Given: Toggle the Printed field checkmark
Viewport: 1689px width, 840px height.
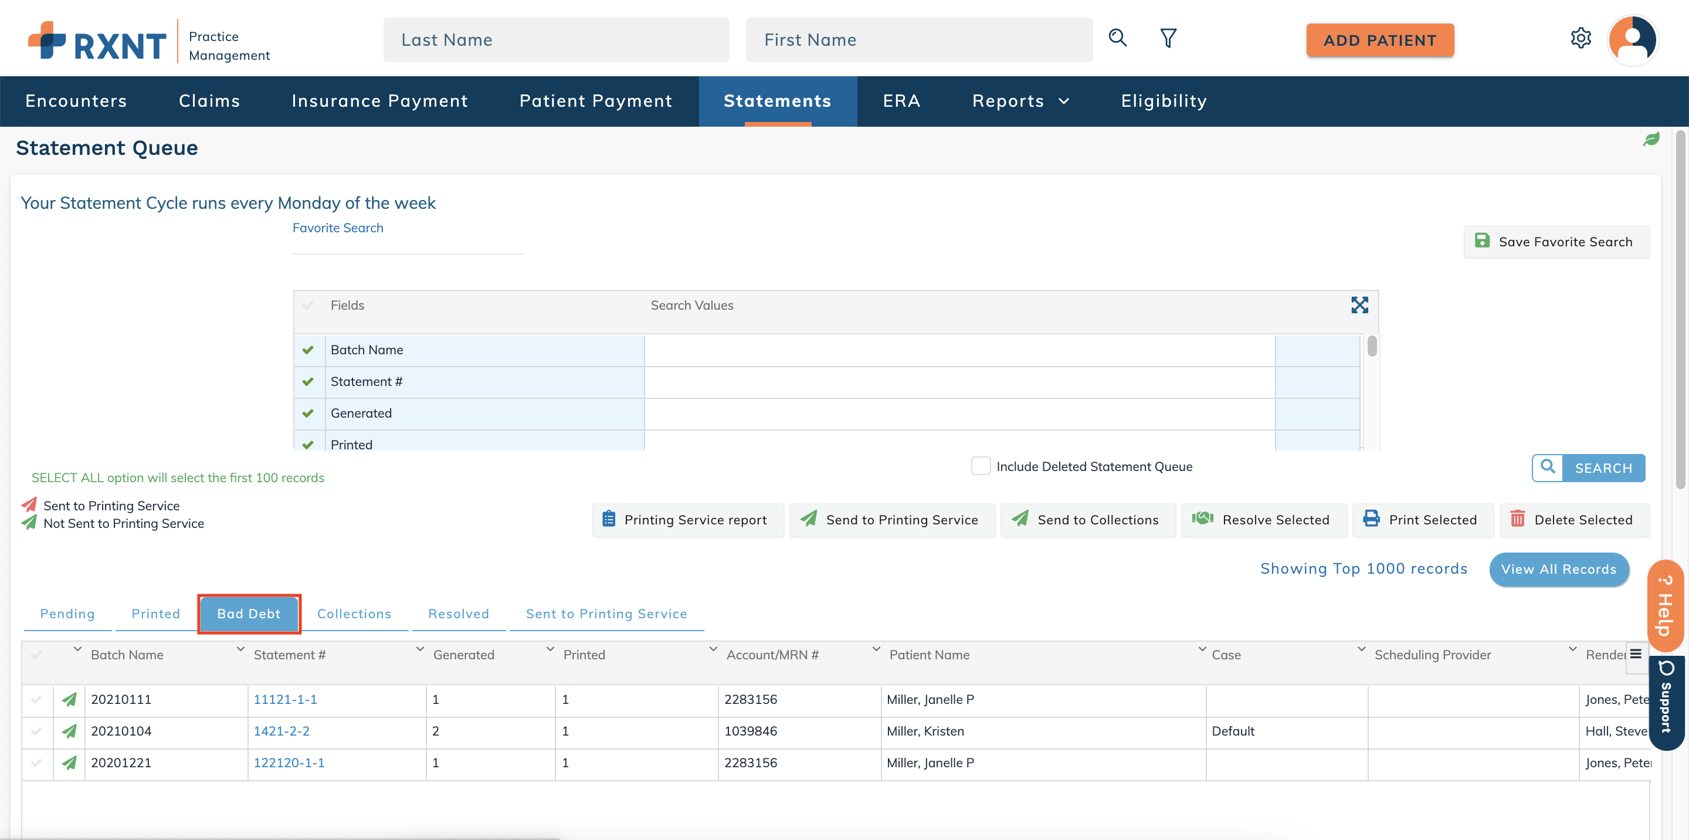Looking at the screenshot, I should (307, 444).
